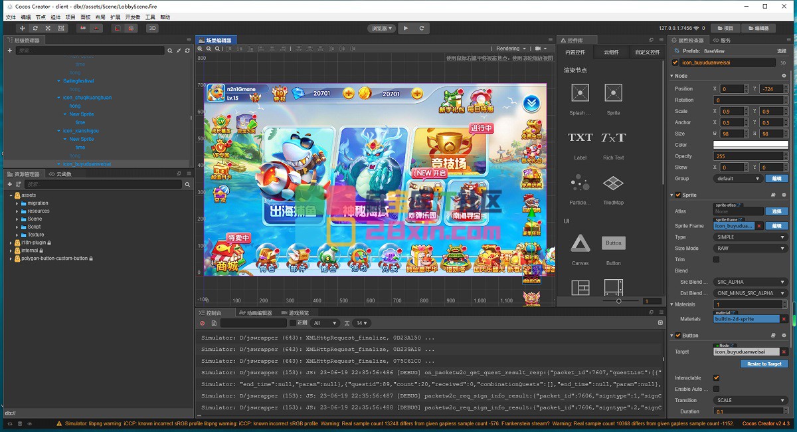Viewport: 797px width, 432px height.
Task: Select the Script folder
Action: point(34,227)
